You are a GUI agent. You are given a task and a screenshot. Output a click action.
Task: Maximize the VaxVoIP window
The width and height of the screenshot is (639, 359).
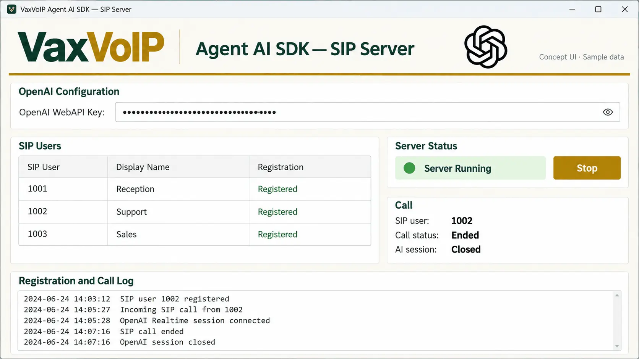point(598,9)
